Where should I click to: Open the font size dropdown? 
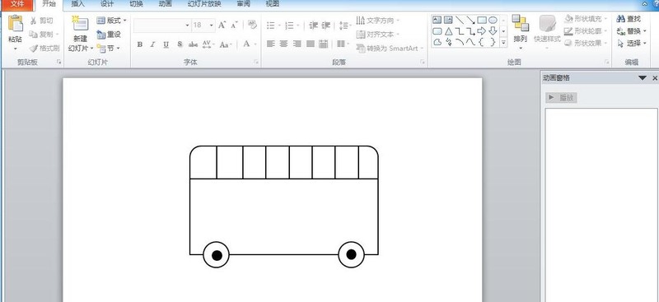(x=212, y=26)
